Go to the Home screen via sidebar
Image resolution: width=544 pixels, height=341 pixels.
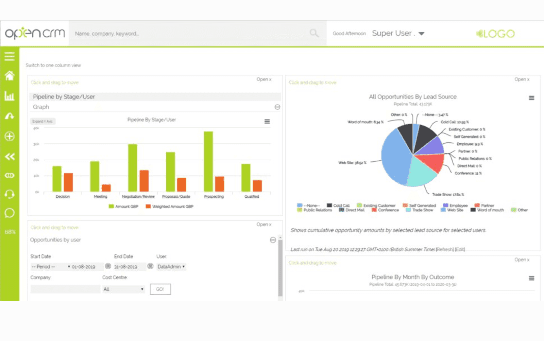[x=10, y=76]
